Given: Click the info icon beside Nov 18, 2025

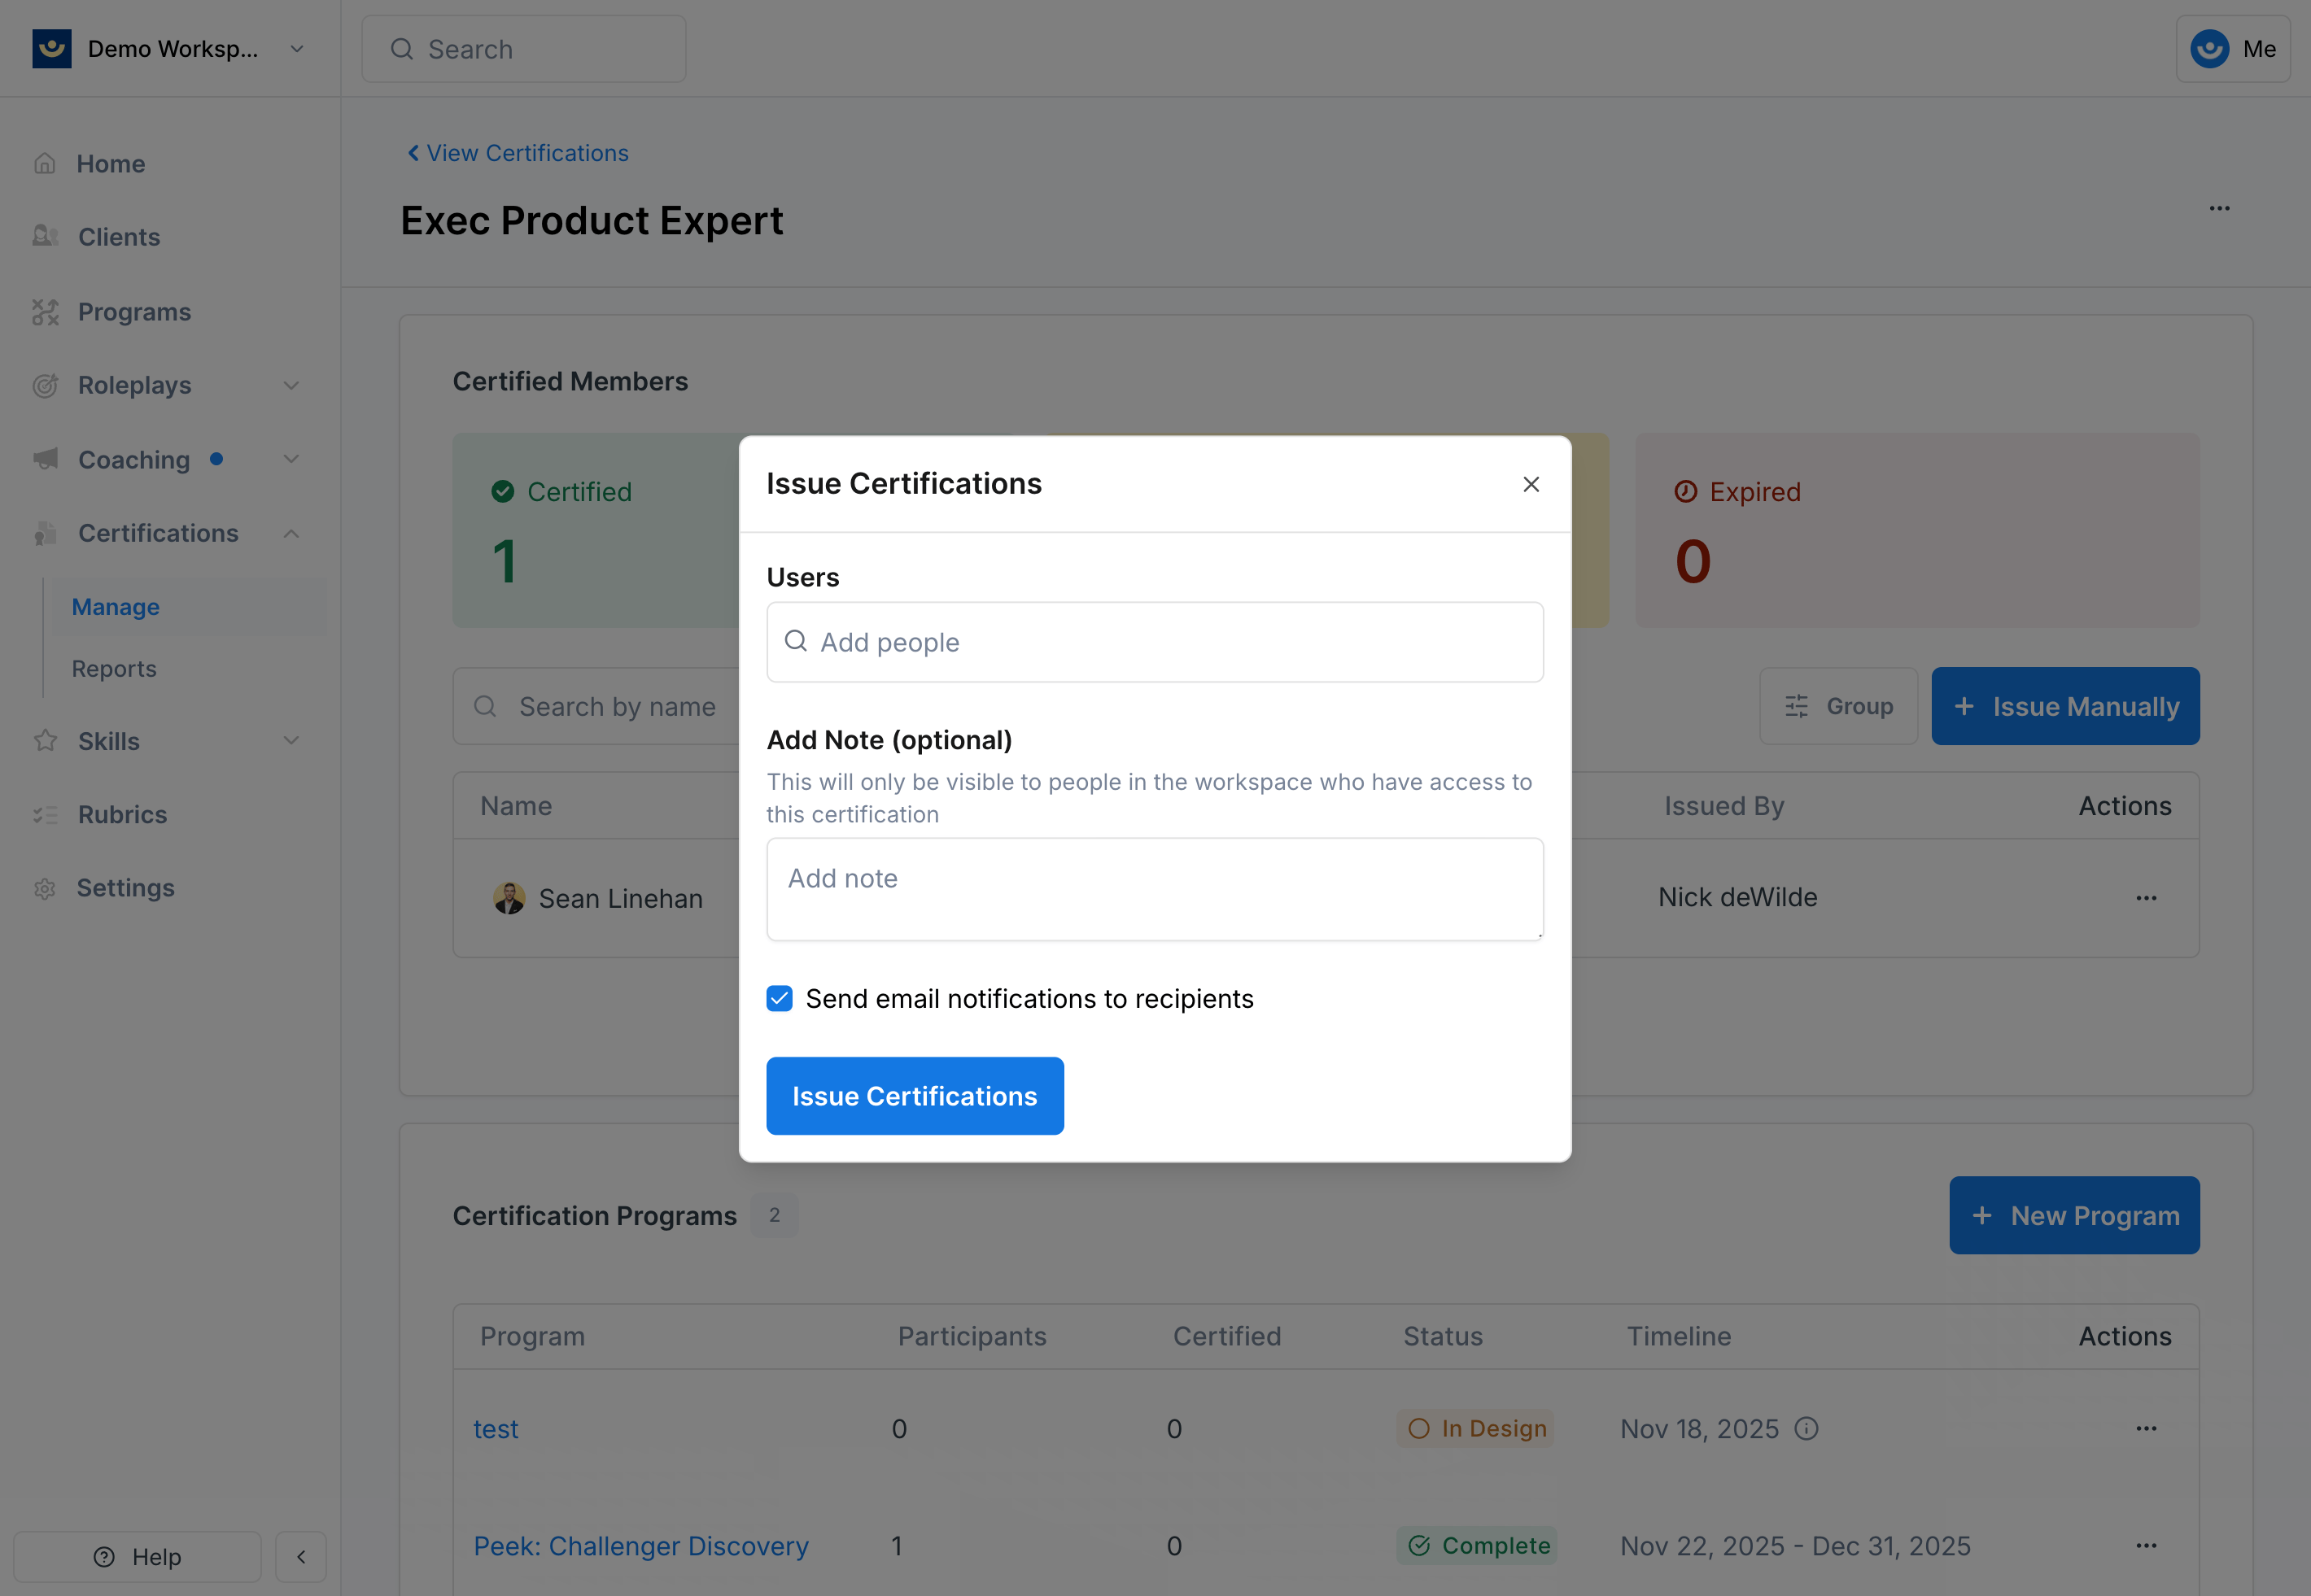Looking at the screenshot, I should (1806, 1429).
